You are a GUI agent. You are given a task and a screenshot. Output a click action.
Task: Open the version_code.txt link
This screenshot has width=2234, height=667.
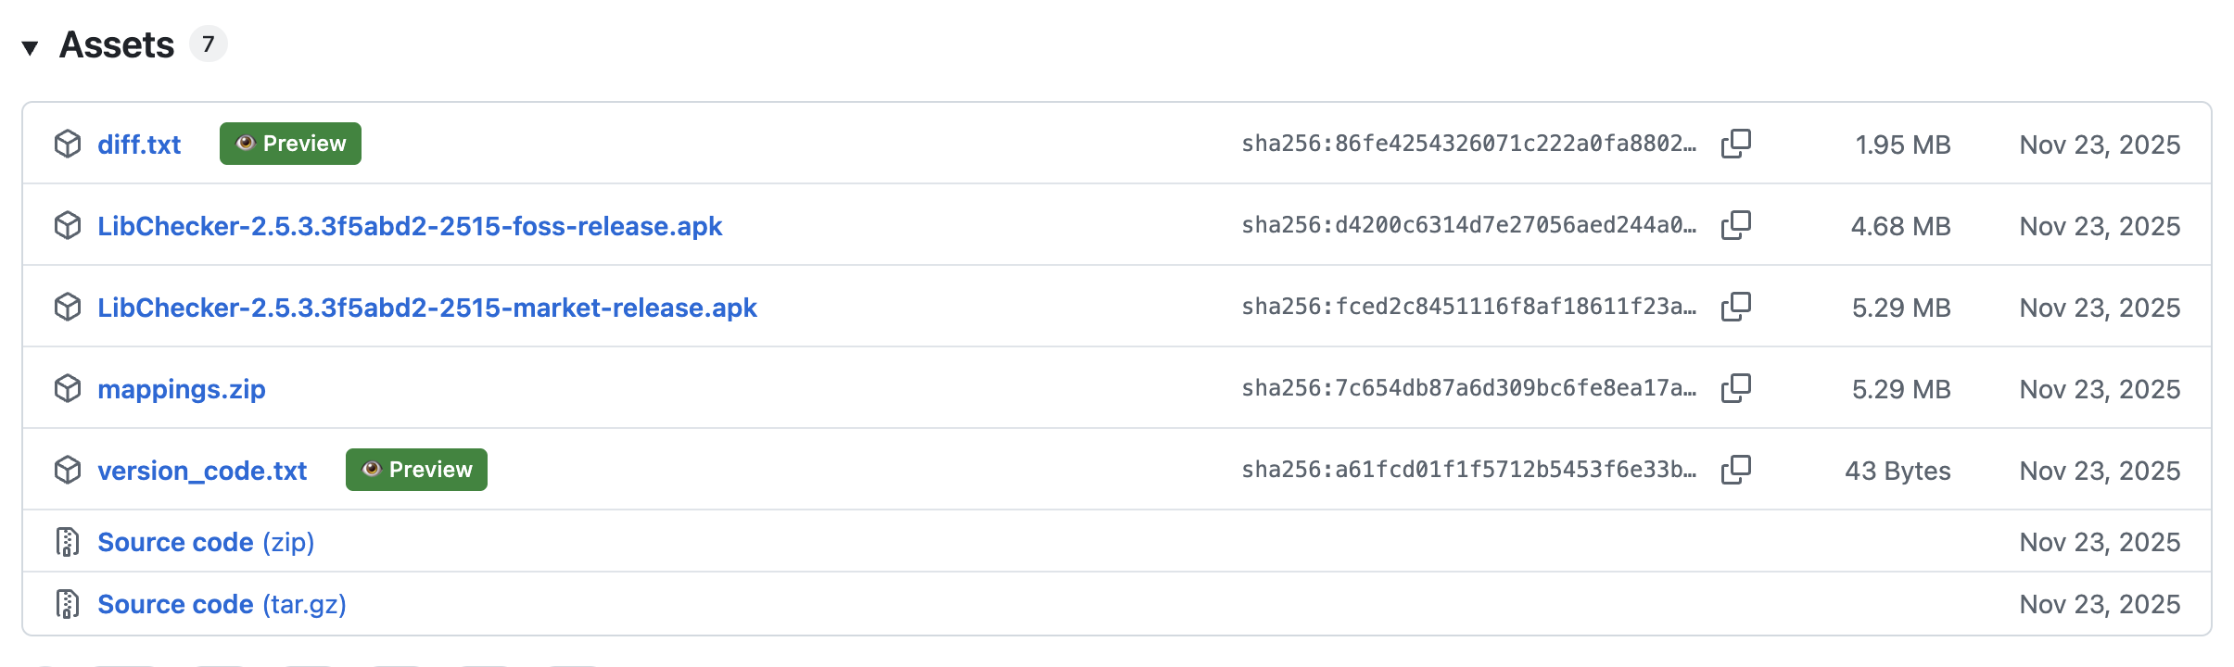202,471
